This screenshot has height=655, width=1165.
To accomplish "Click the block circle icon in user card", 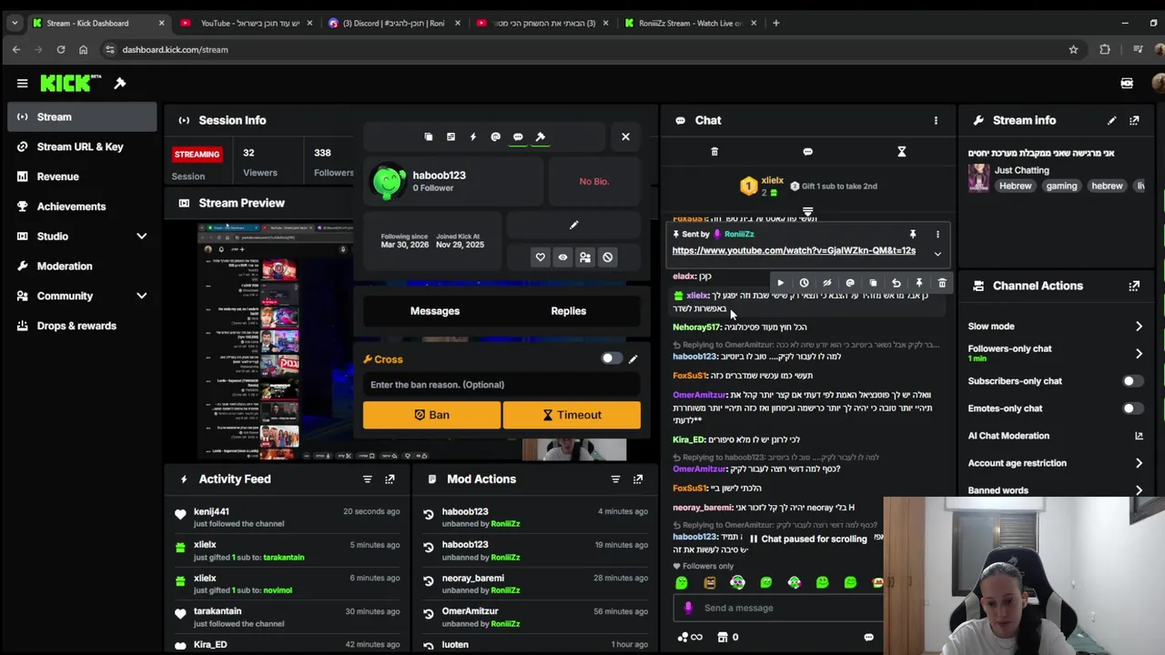I will pyautogui.click(x=608, y=257).
